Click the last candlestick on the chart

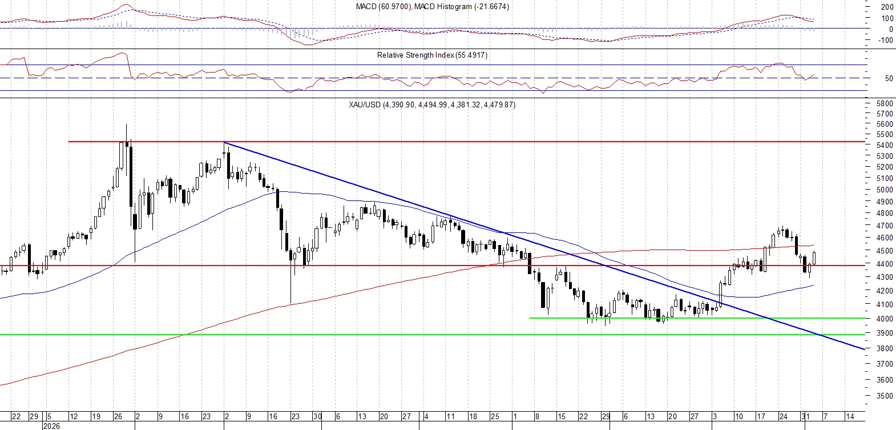click(x=814, y=258)
